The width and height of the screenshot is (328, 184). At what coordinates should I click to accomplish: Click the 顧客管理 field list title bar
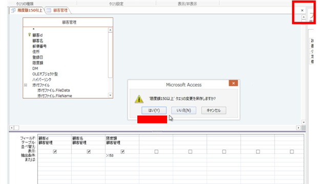pos(68,22)
